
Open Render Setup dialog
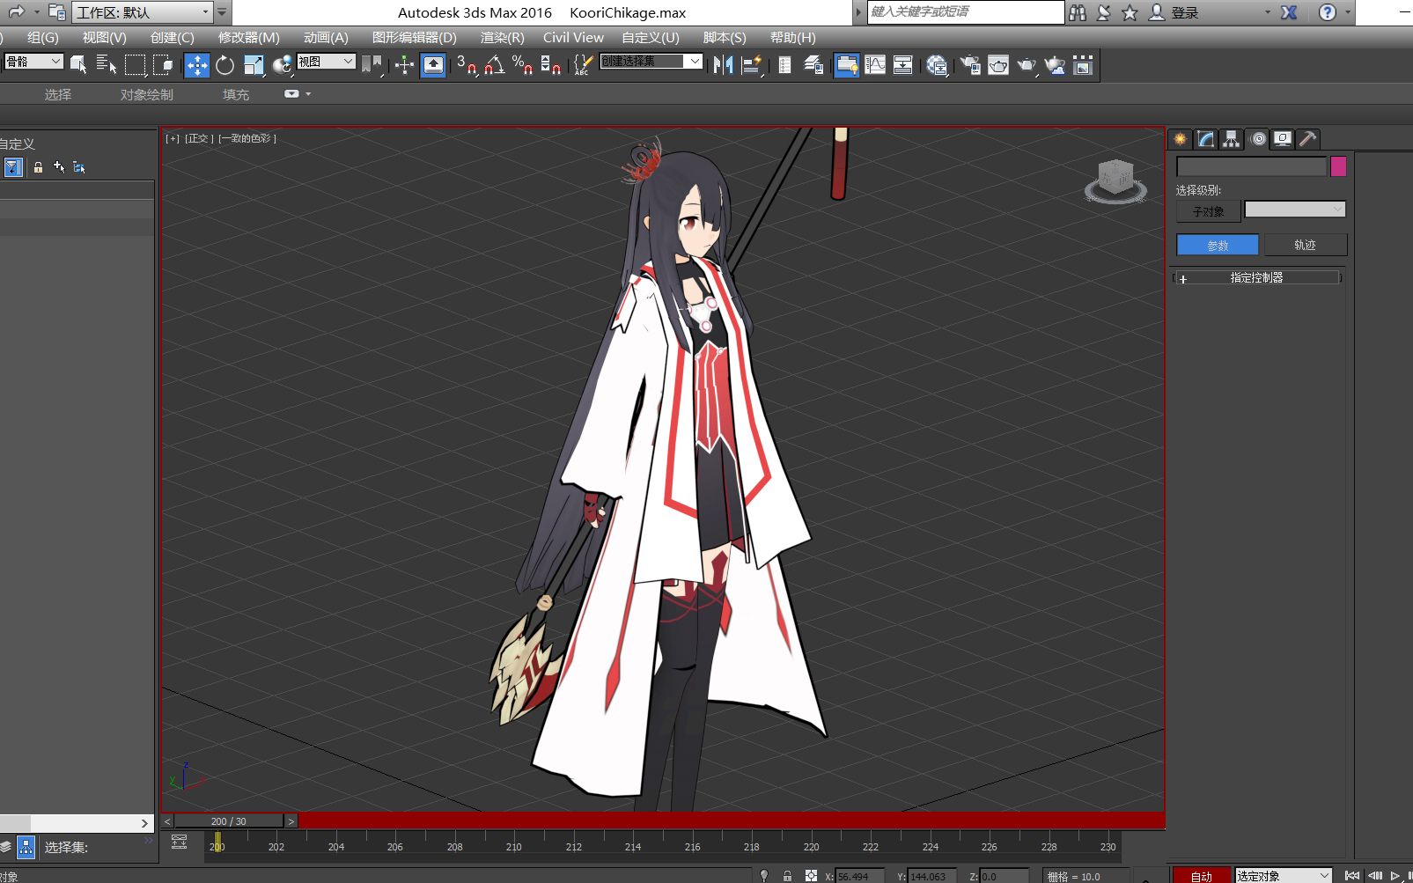970,64
